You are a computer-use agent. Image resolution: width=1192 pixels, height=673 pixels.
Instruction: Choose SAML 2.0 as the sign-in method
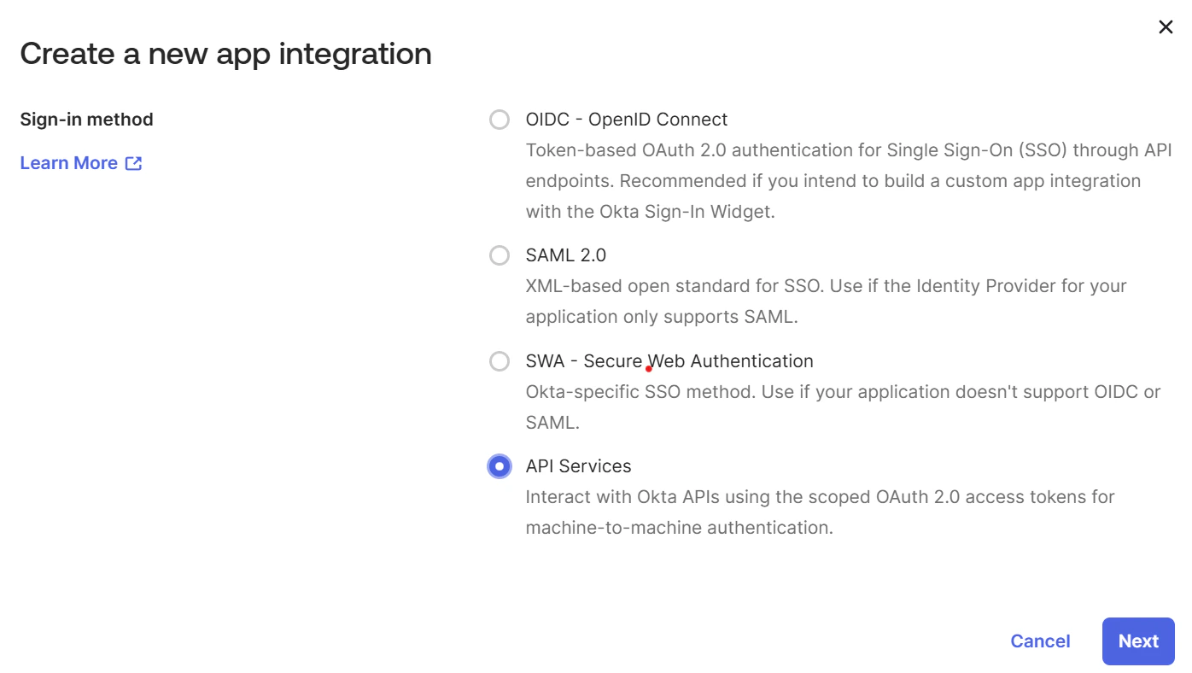tap(500, 255)
